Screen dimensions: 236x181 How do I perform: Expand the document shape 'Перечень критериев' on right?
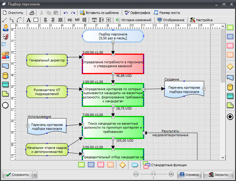point(204,89)
